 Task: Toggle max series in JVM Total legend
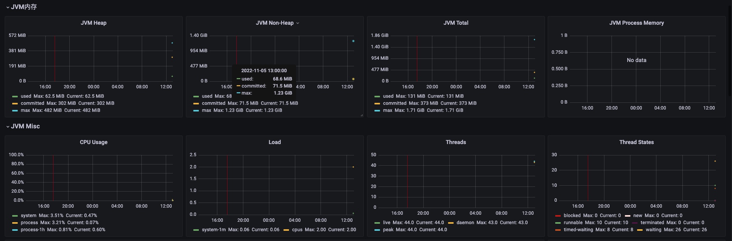pos(387,110)
